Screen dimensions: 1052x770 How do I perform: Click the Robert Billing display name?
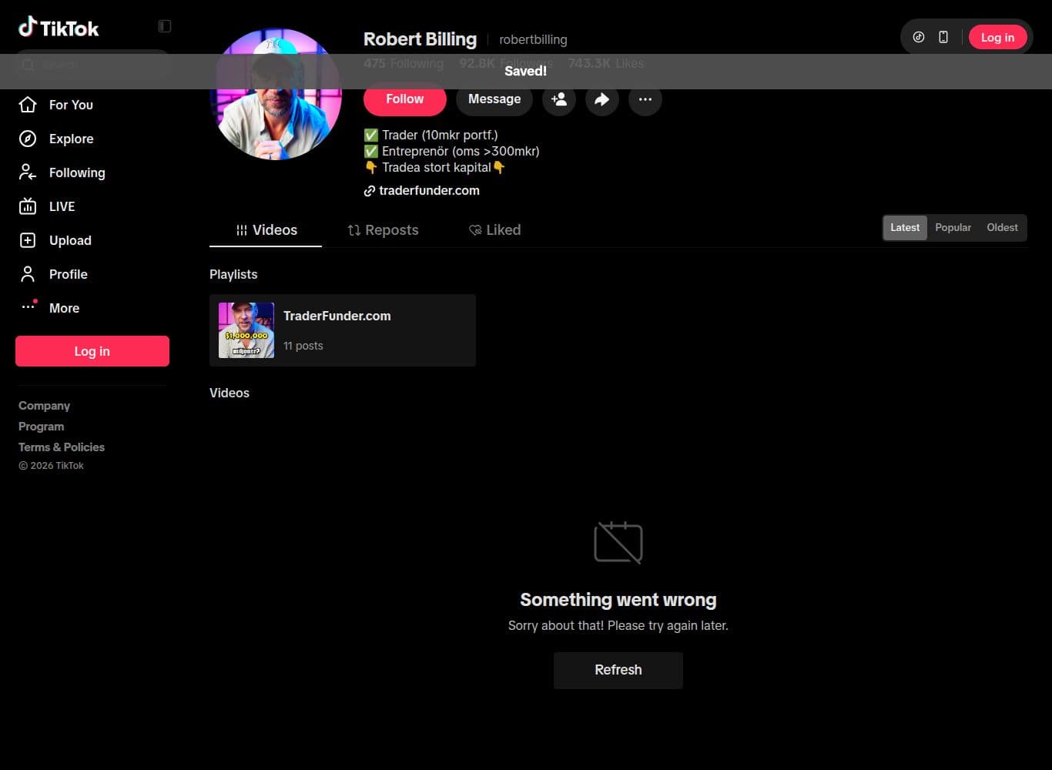(x=420, y=38)
